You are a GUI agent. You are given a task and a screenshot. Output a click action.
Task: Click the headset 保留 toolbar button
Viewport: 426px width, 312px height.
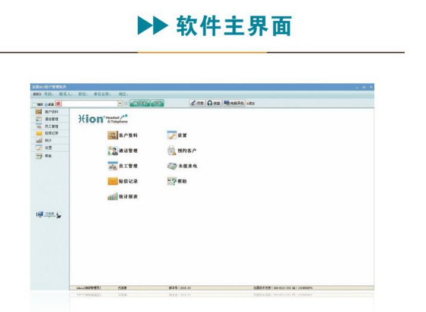tap(214, 103)
